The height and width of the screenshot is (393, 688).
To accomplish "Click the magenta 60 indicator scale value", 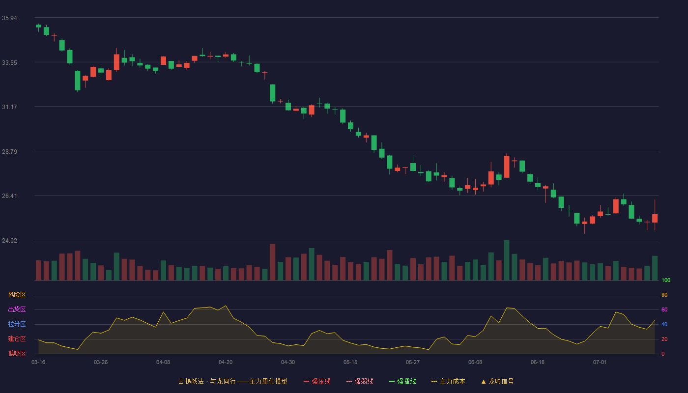I will pyautogui.click(x=664, y=310).
